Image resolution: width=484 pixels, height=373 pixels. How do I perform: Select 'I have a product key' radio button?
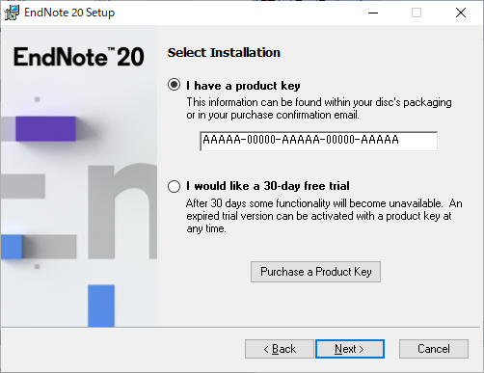tap(174, 85)
